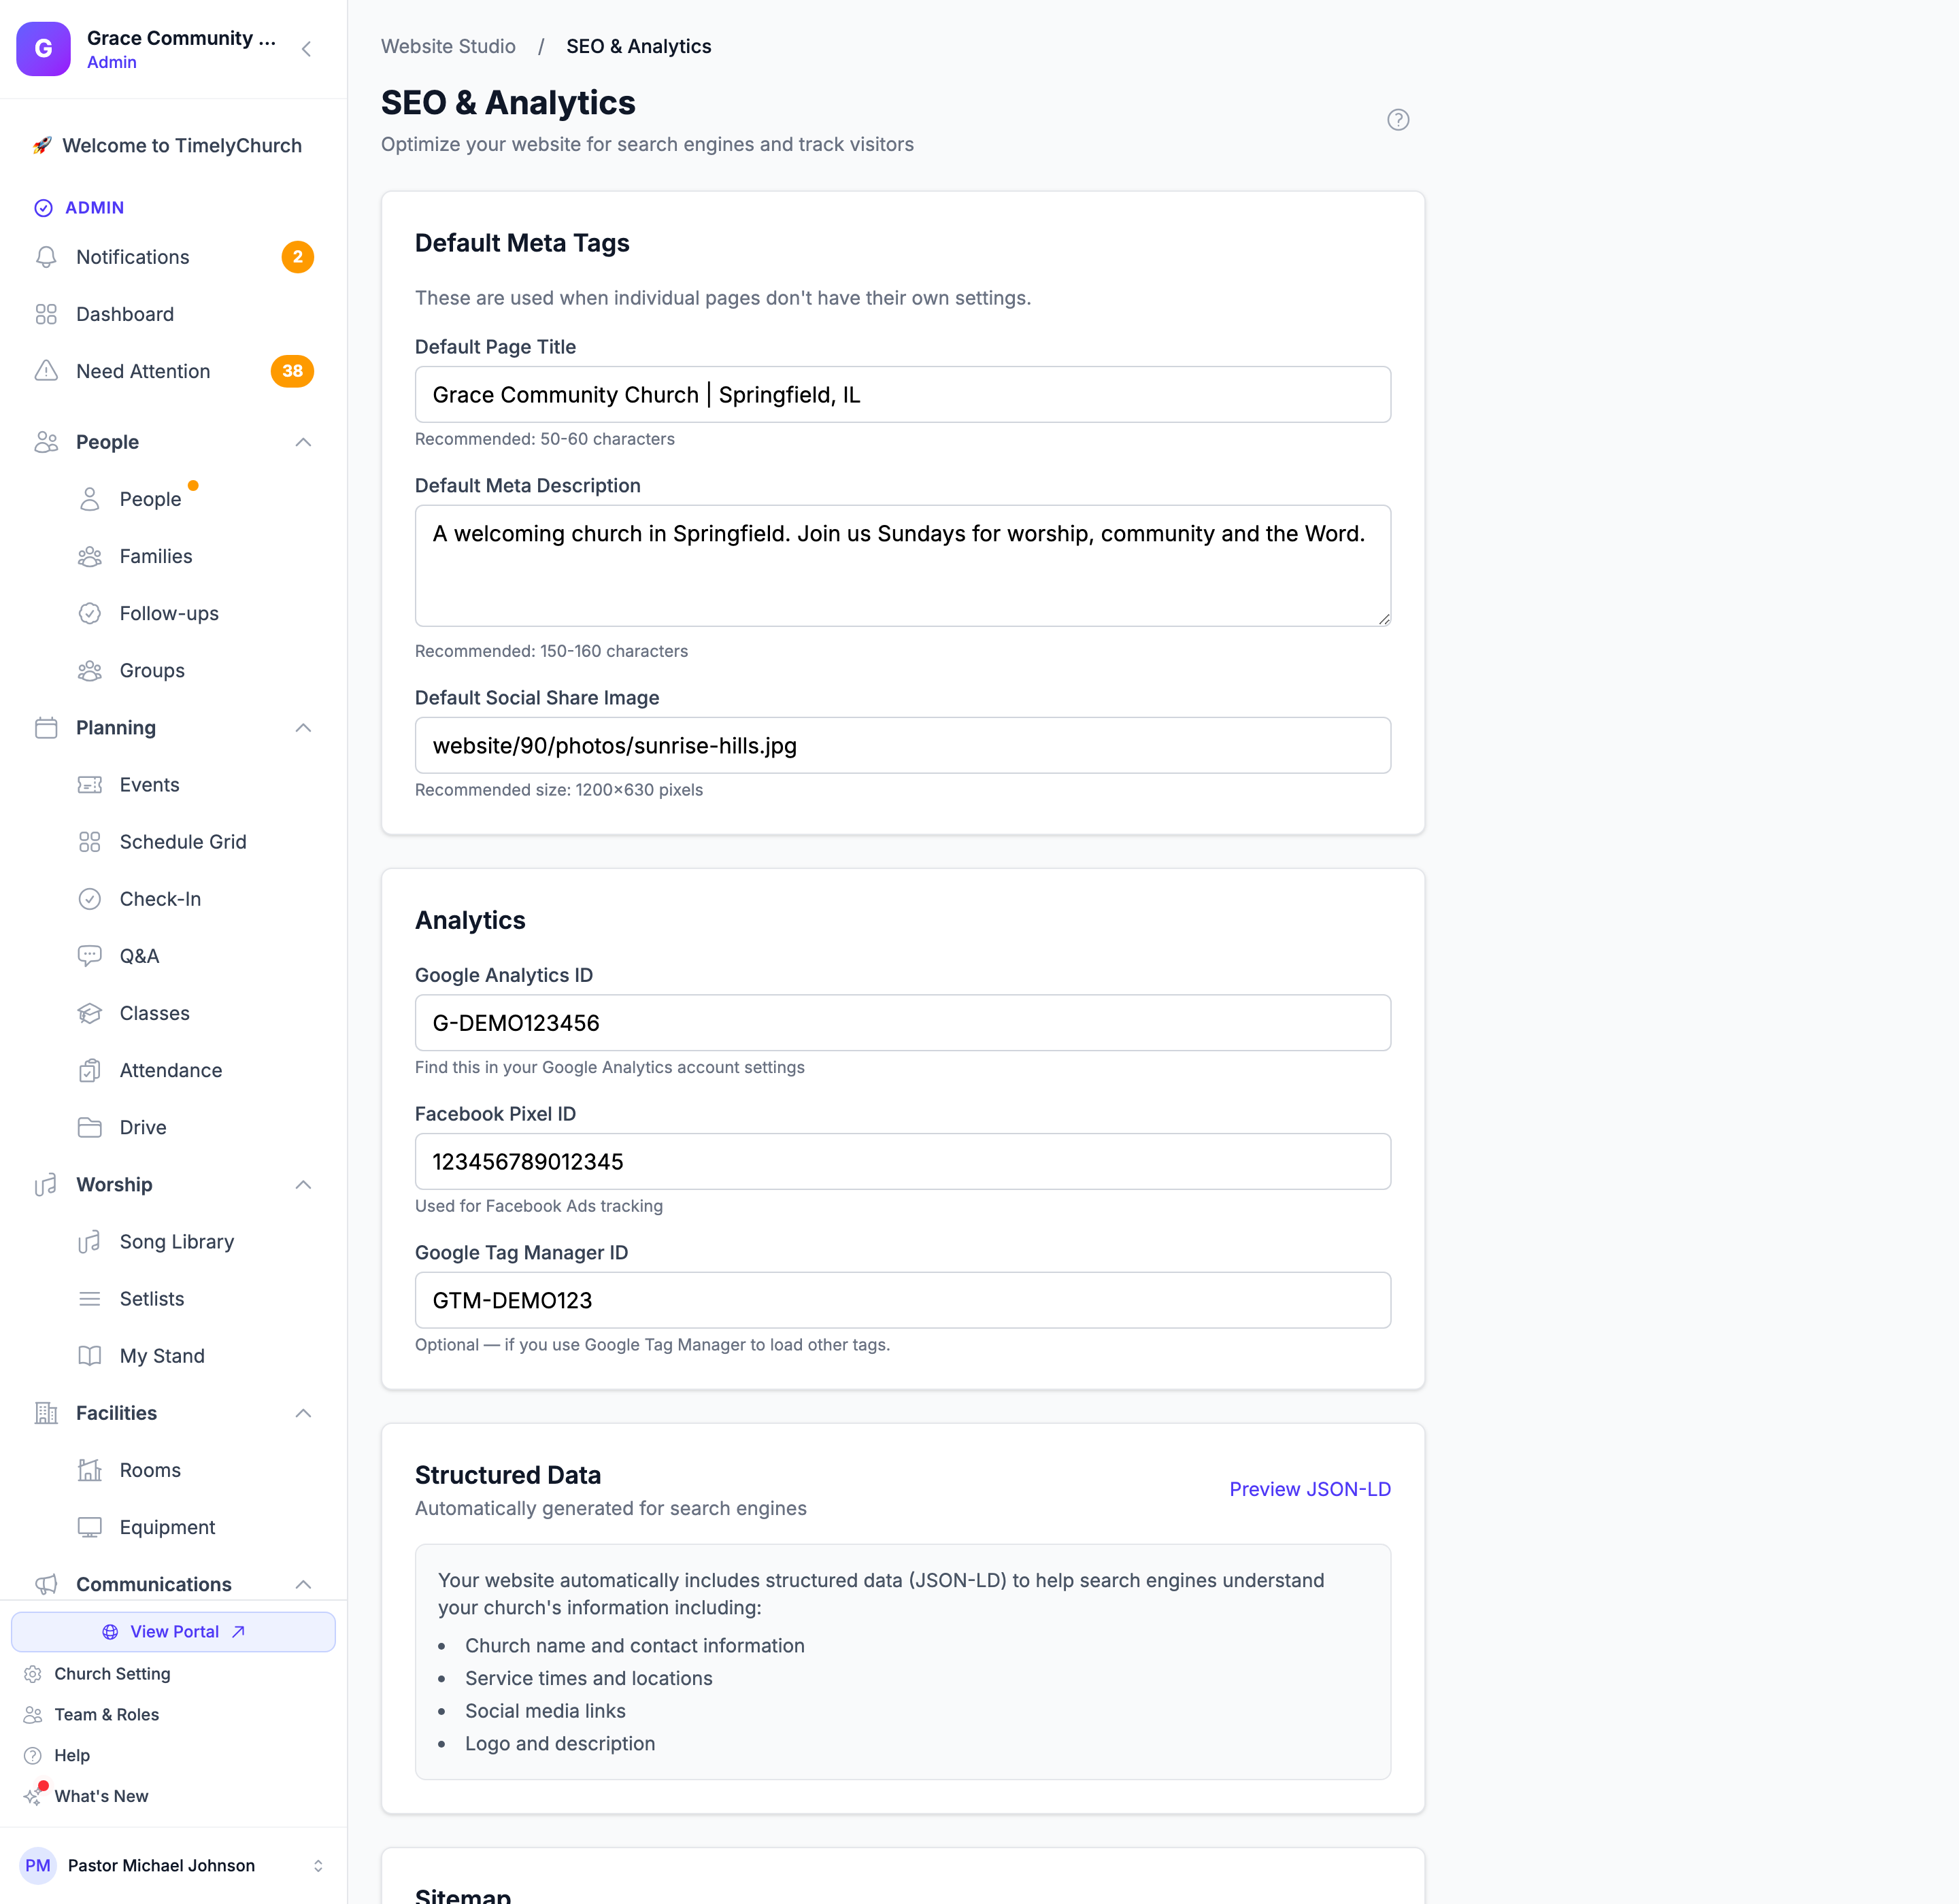
Task: Open the Help link in the sidebar footer
Action: [72, 1756]
